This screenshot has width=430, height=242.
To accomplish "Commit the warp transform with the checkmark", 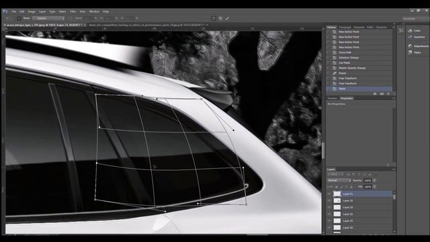I will tap(227, 19).
